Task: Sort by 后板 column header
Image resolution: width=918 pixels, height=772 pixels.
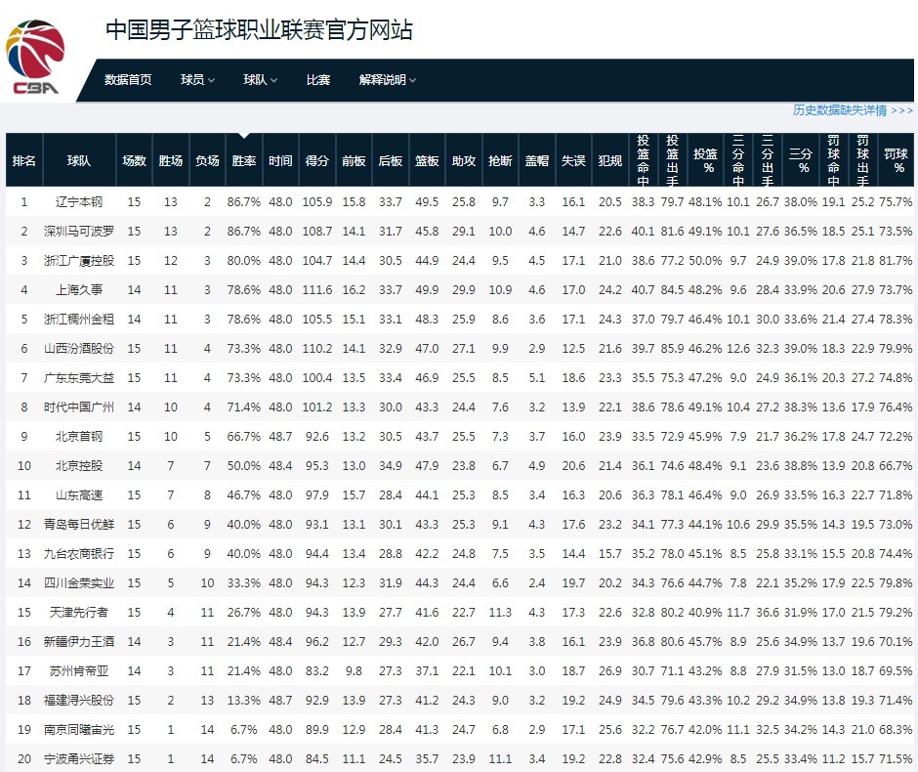Action: [x=390, y=160]
